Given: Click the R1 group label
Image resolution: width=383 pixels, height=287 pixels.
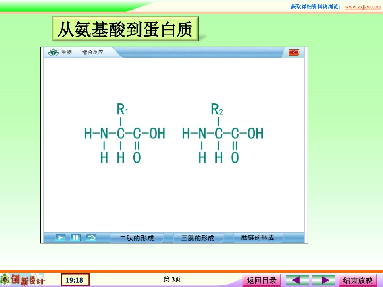Looking at the screenshot, I should click(123, 109).
